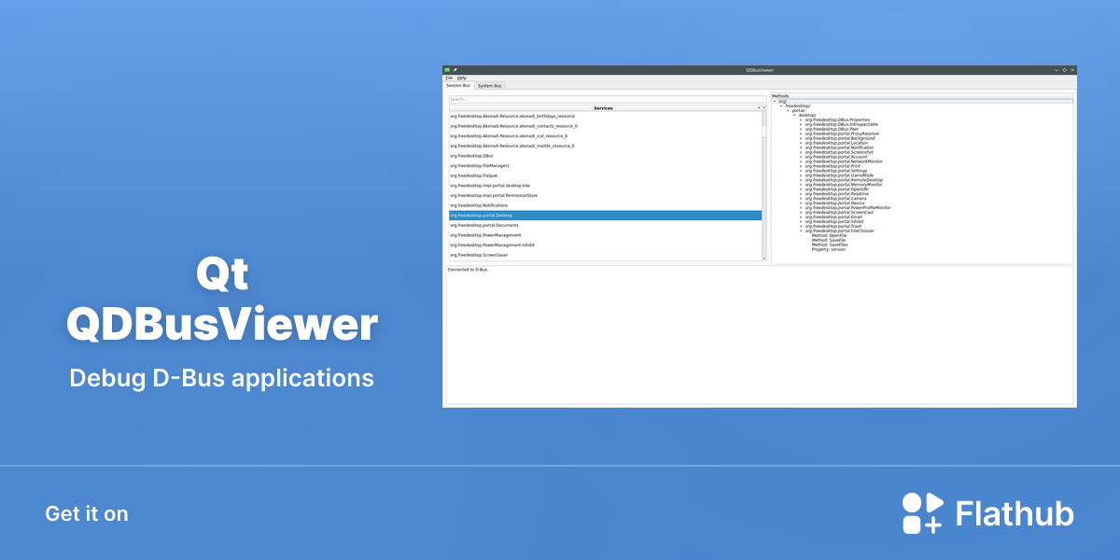Click the services list scrollbar down arrow
The image size is (1120, 560).
pyautogui.click(x=763, y=259)
